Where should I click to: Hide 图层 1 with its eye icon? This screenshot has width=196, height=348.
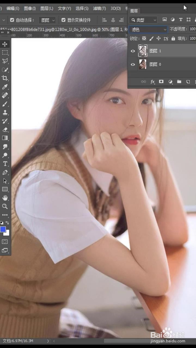click(x=133, y=51)
